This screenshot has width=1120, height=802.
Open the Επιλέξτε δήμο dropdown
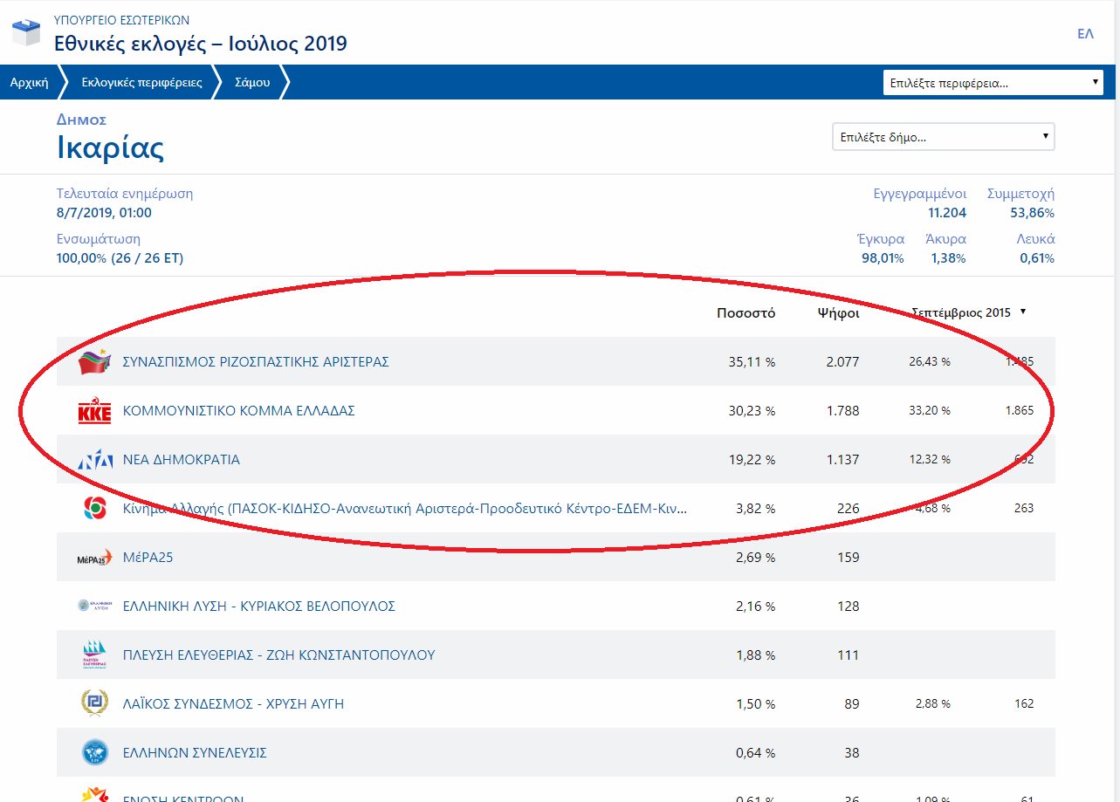click(x=944, y=137)
